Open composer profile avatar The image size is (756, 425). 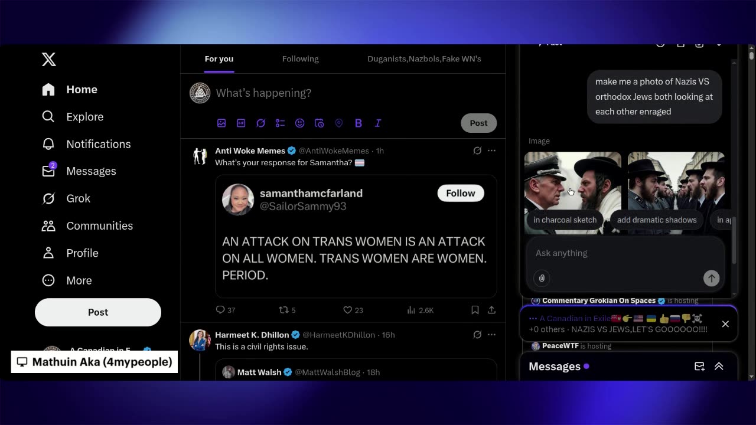point(200,93)
